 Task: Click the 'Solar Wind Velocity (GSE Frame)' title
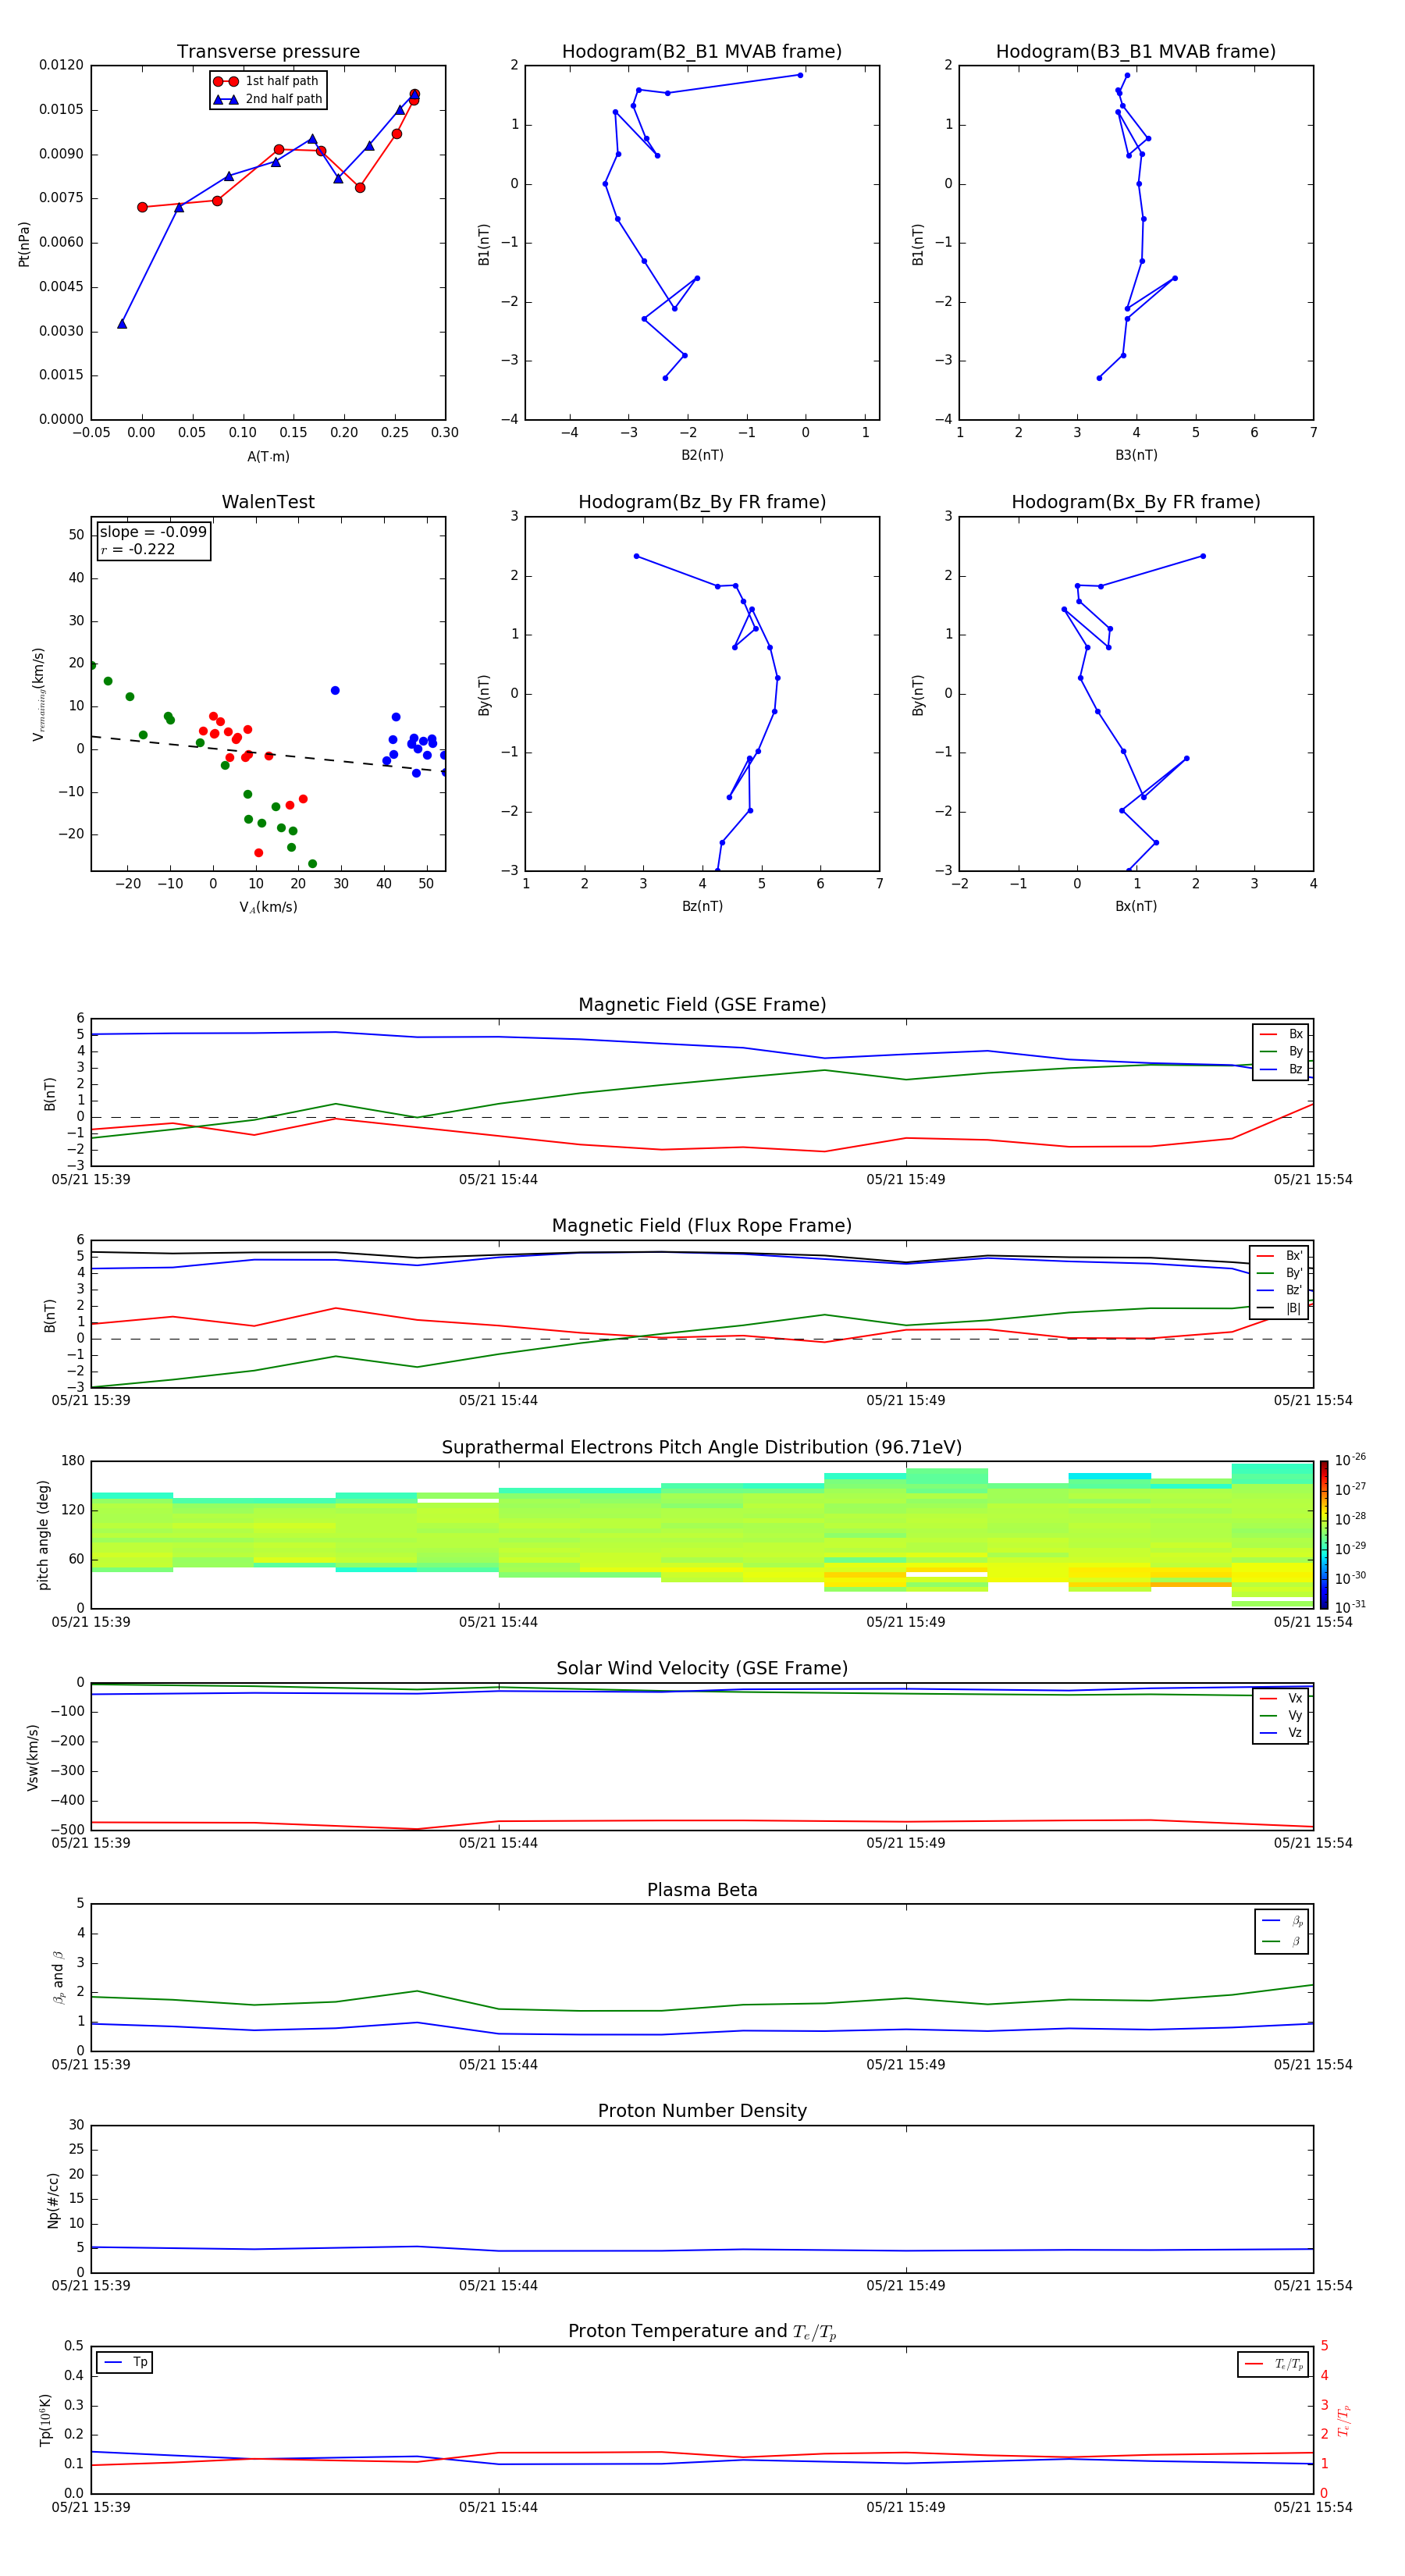point(702,1668)
